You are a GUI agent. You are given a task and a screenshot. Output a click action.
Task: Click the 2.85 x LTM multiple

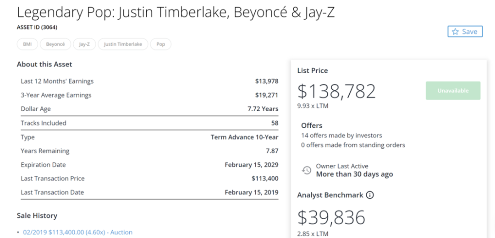[313, 234]
